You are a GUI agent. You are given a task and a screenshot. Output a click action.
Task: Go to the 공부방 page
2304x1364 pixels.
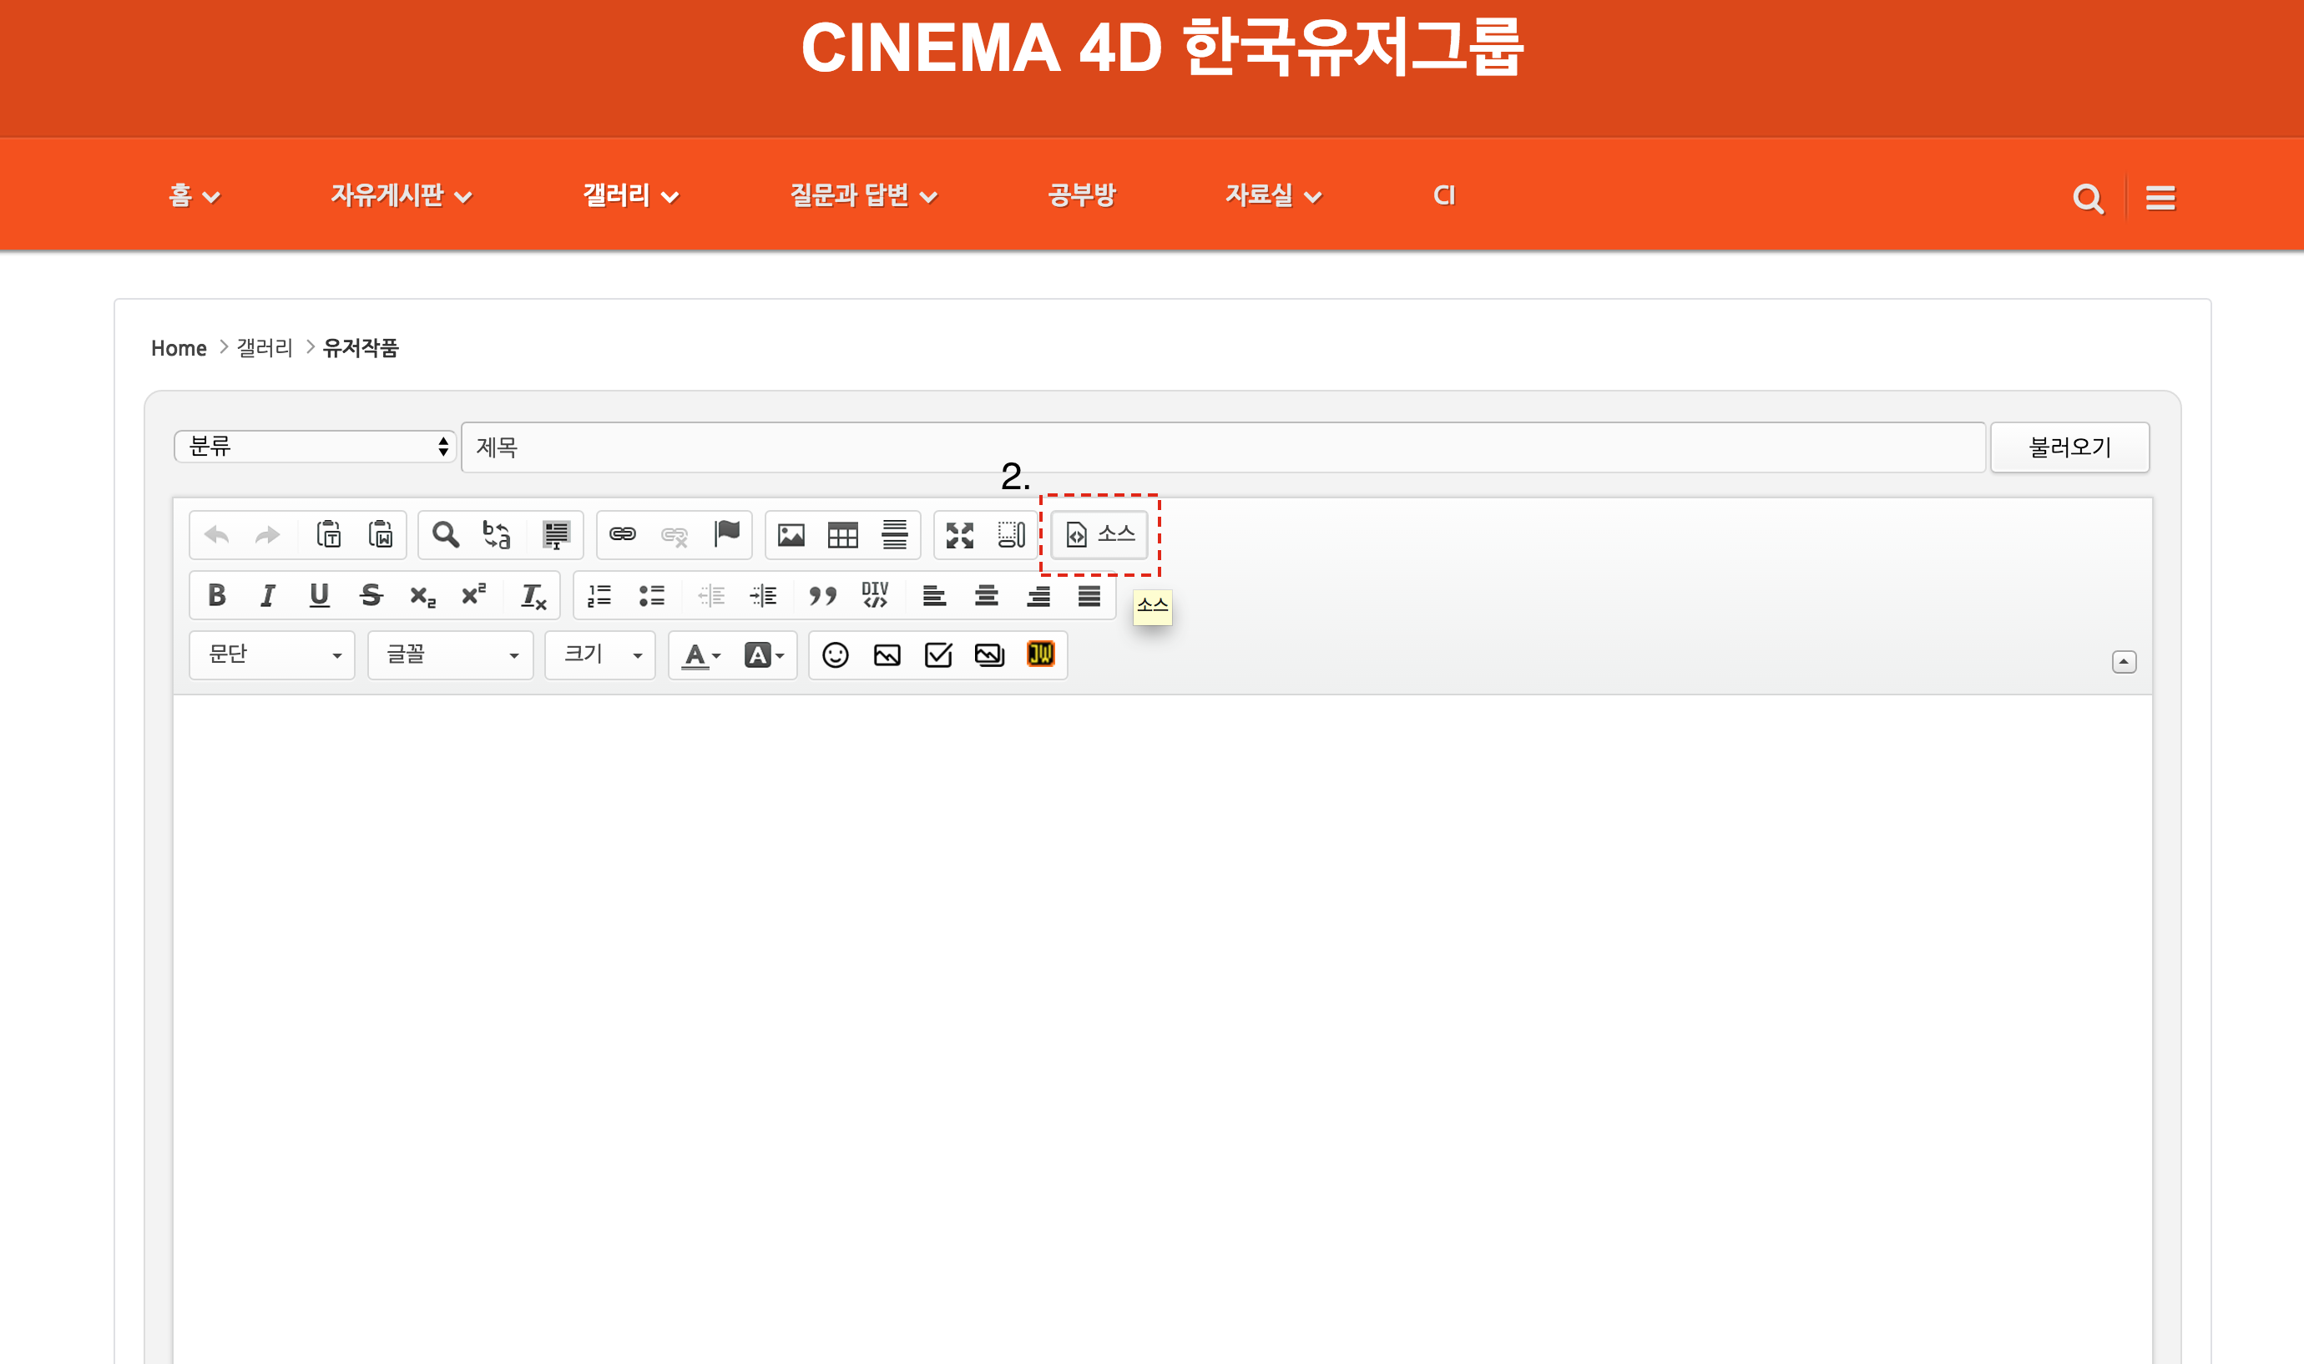pos(1082,196)
